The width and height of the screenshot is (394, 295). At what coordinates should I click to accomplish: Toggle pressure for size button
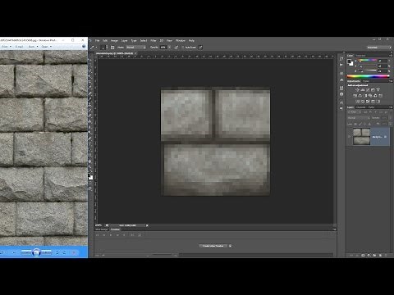pos(200,48)
